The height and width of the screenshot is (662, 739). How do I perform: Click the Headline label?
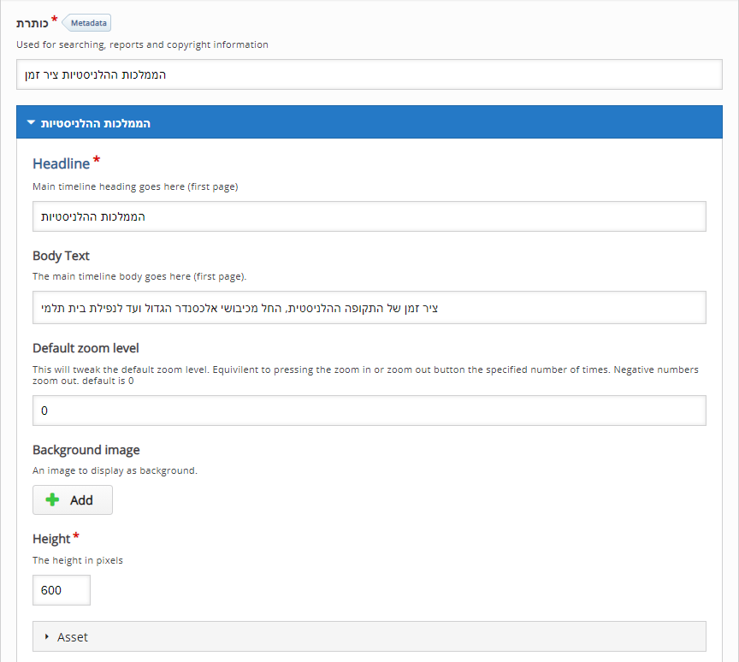coord(62,163)
